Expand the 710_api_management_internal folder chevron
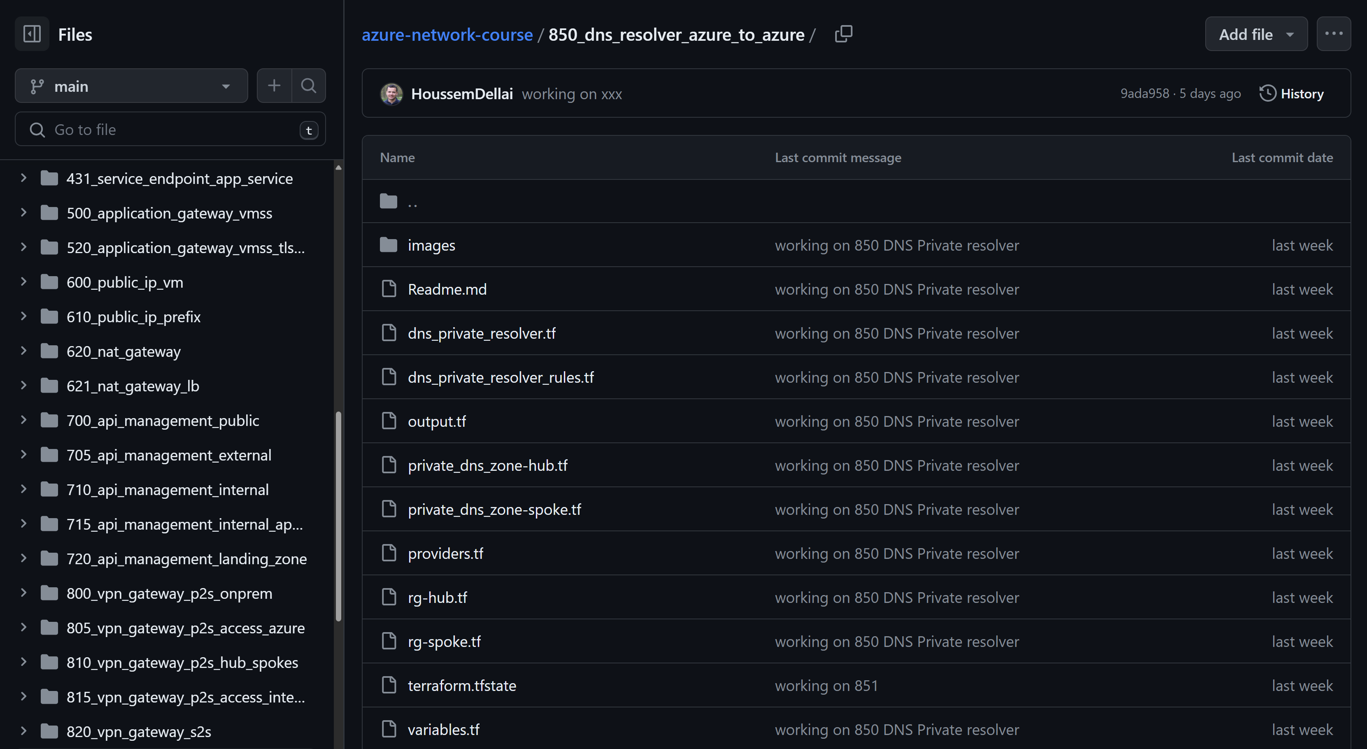This screenshot has height=749, width=1367. click(23, 489)
